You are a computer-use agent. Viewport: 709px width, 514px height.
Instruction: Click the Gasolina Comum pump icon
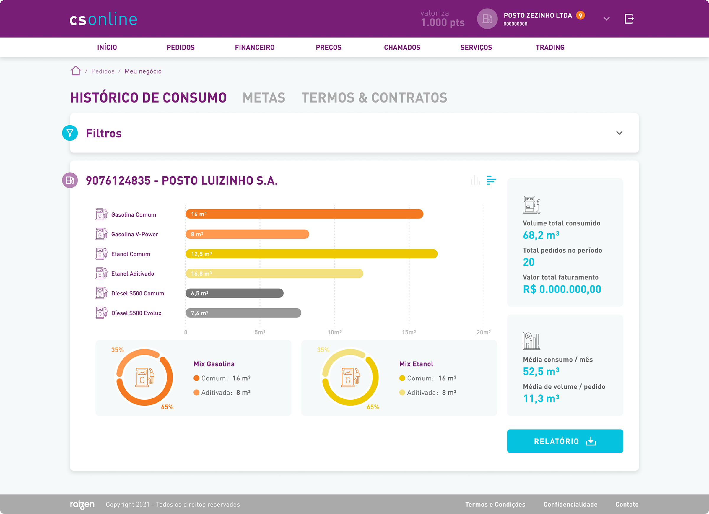coord(101,214)
